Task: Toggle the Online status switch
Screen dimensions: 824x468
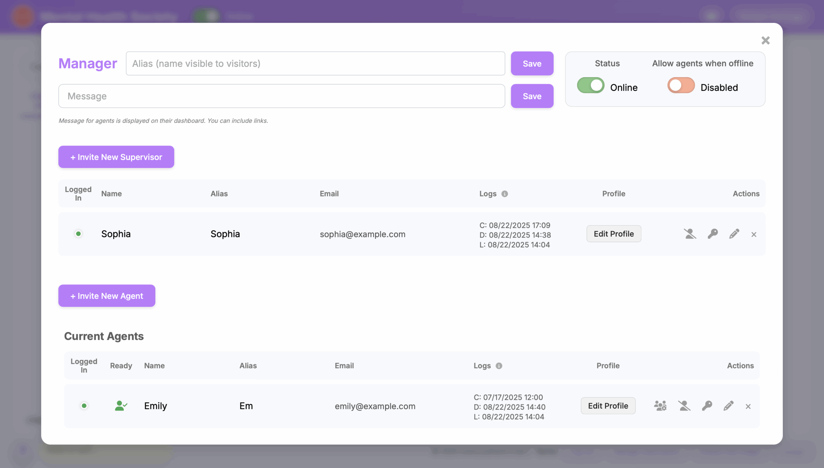Action: coord(591,85)
